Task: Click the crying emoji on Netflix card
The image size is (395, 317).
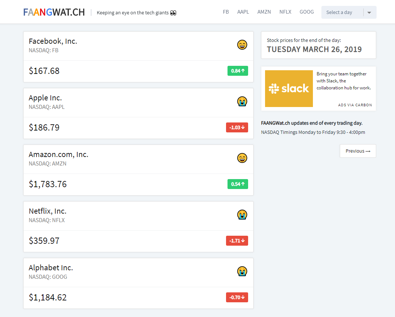Action: (242, 215)
